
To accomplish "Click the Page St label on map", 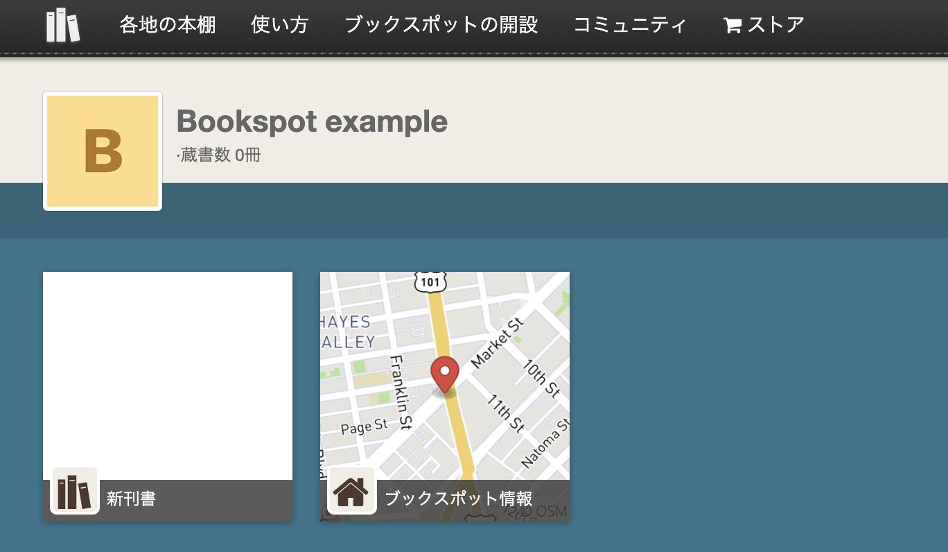I will coord(365,426).
